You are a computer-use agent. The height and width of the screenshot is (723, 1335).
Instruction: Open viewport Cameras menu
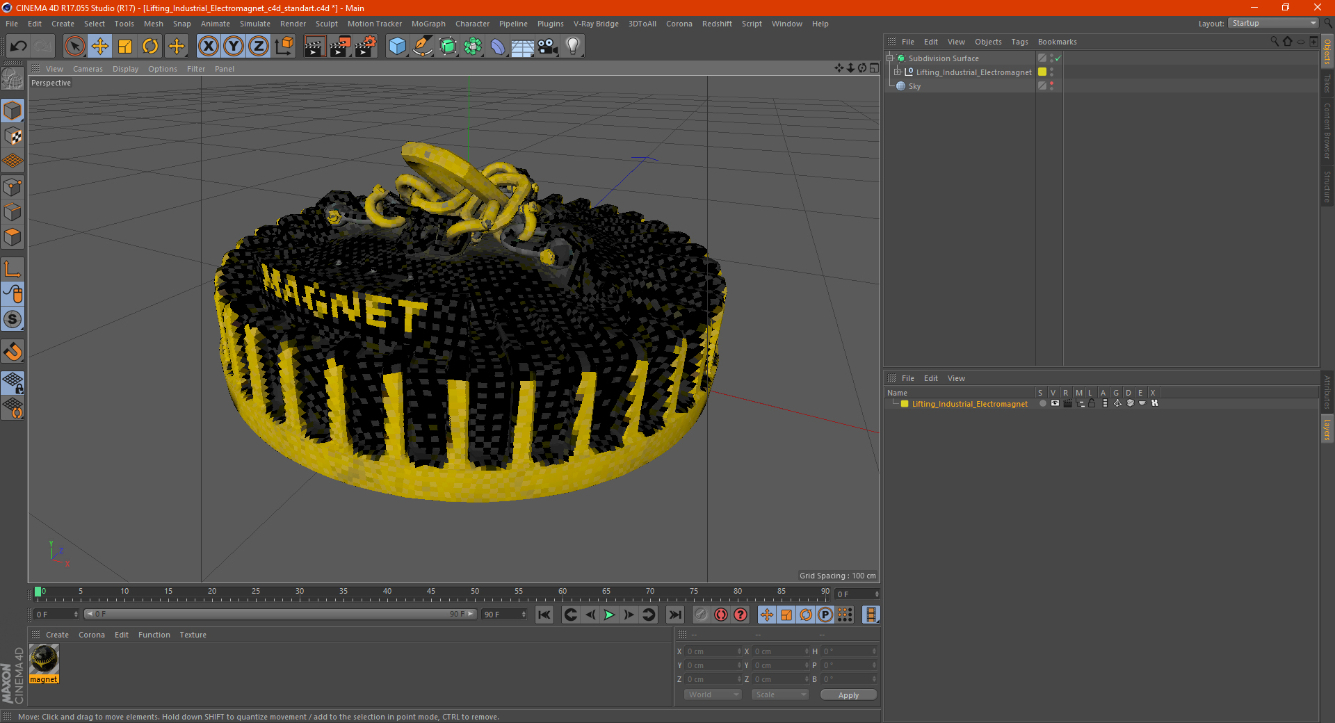pos(88,69)
